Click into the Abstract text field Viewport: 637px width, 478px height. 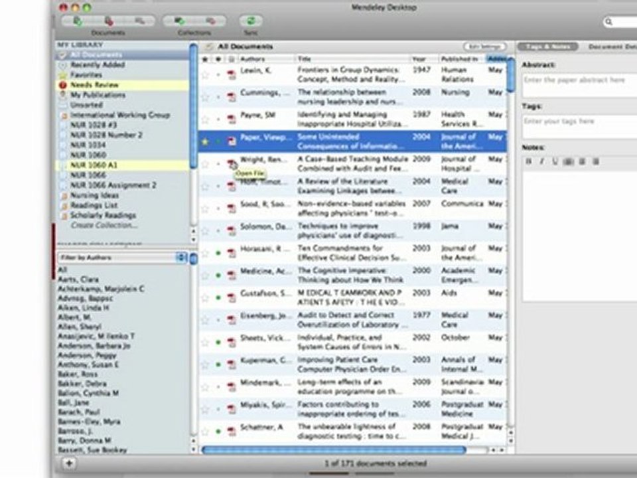[579, 84]
